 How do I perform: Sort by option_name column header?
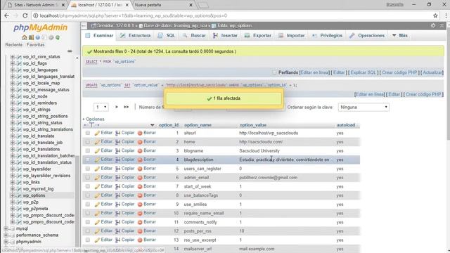tap(198, 125)
